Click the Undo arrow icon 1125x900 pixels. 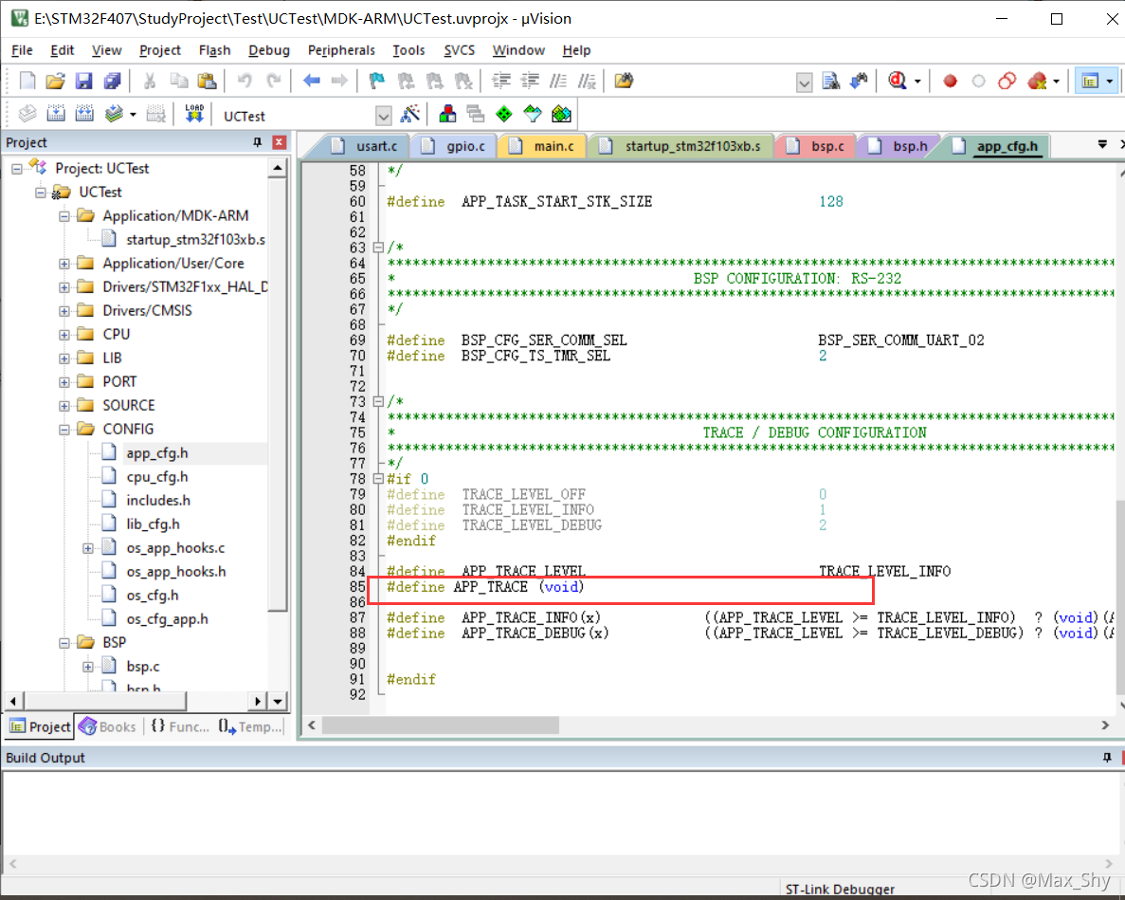245,81
